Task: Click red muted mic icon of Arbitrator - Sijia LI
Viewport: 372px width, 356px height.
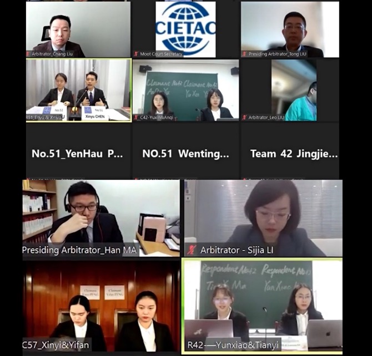Action: click(192, 250)
